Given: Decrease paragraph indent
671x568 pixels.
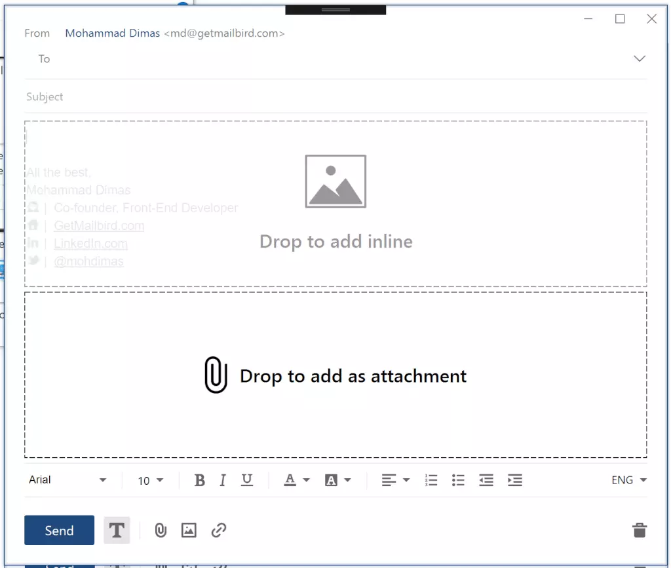Looking at the screenshot, I should 486,480.
